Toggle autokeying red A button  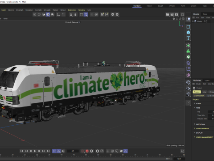tap(87, 151)
